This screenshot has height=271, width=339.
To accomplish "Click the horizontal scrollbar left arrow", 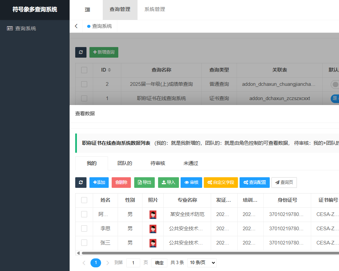I will click(x=78, y=253).
